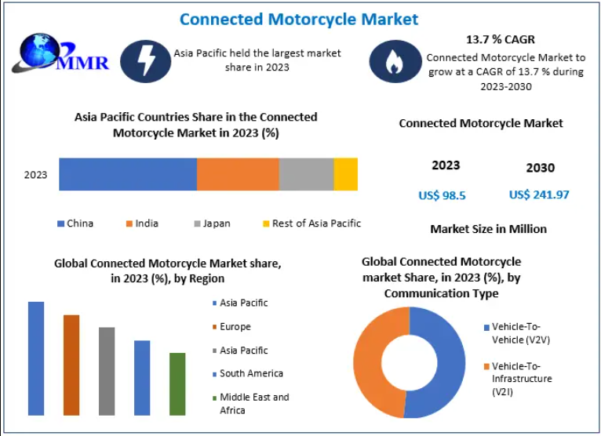Click the South America legend marker
Image resolution: width=601 pixels, height=436 pixels.
tap(213, 374)
